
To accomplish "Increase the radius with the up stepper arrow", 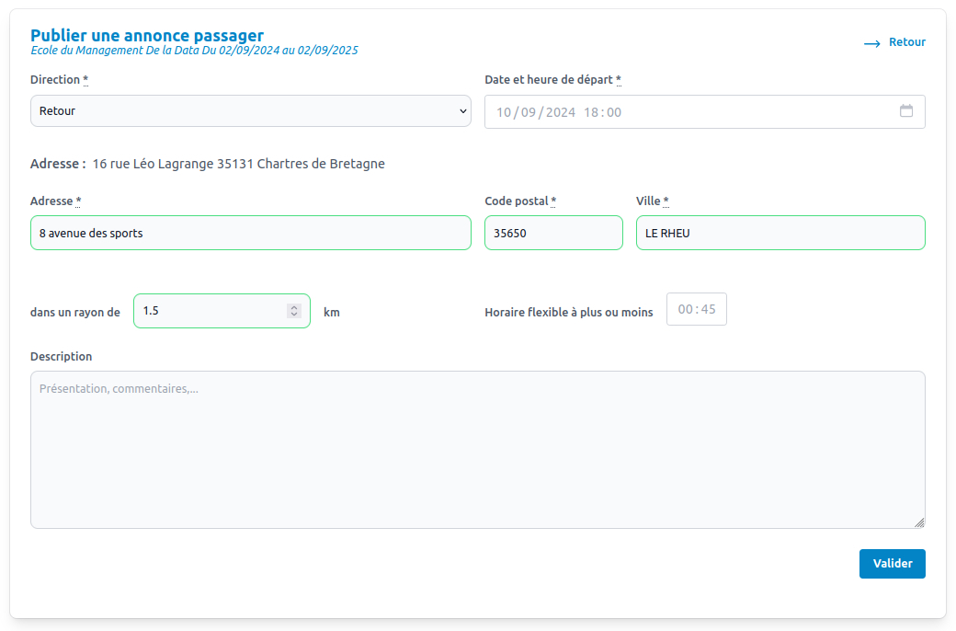I will pyautogui.click(x=294, y=307).
